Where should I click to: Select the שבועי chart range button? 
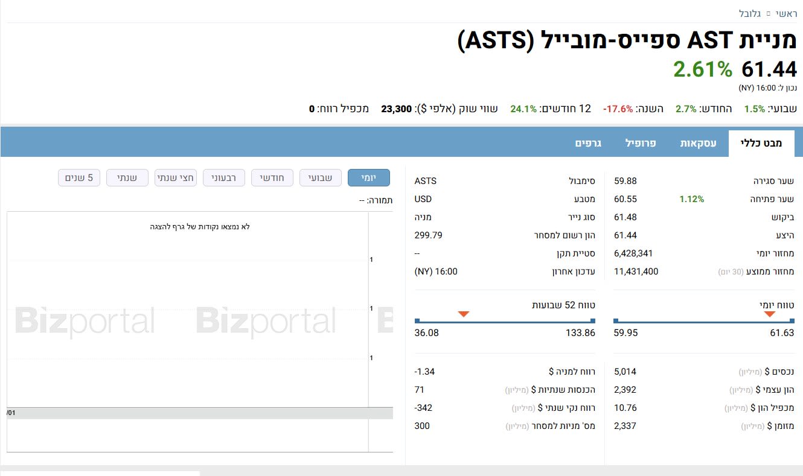[321, 178]
